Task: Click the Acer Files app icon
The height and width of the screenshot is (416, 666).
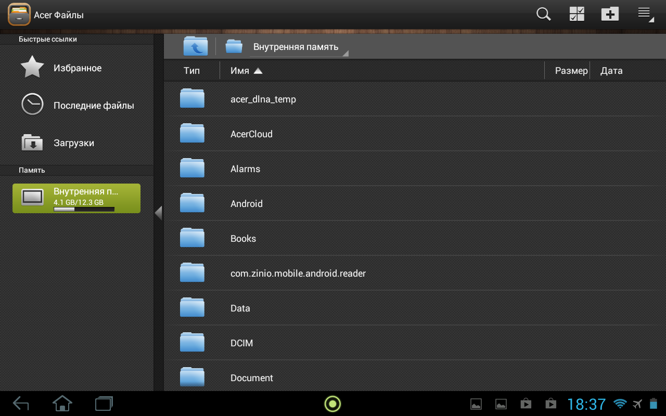Action: (19, 15)
